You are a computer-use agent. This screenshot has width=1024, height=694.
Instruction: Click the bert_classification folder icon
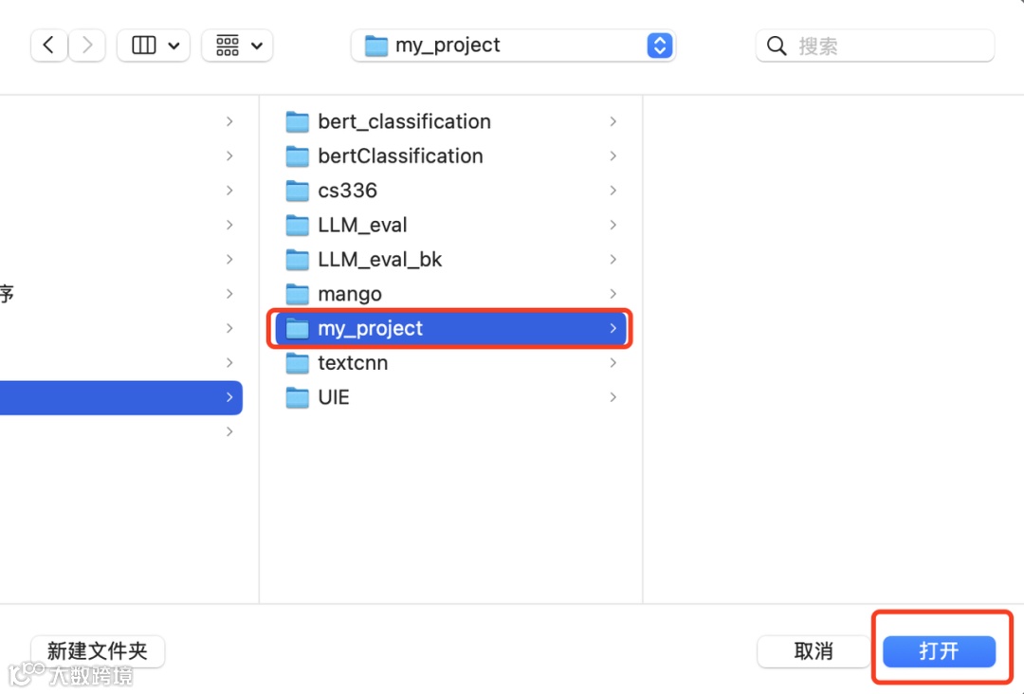click(298, 121)
